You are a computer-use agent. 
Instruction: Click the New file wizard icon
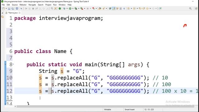[3, 8]
